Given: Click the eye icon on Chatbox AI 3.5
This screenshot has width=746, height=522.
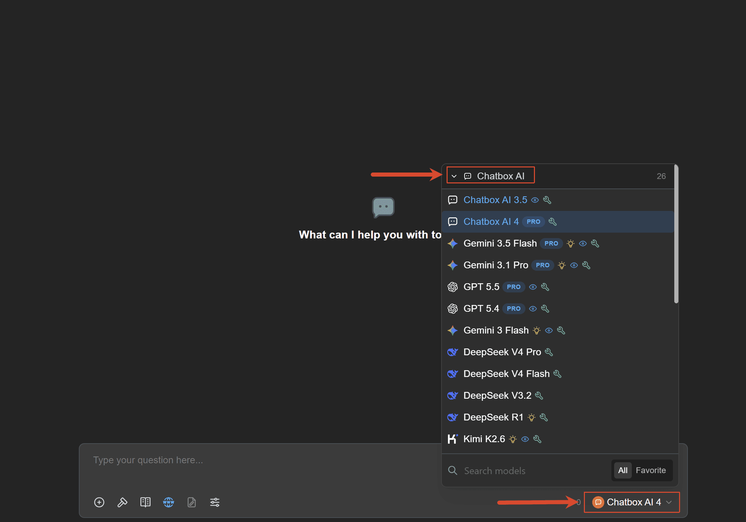Looking at the screenshot, I should click(x=535, y=200).
